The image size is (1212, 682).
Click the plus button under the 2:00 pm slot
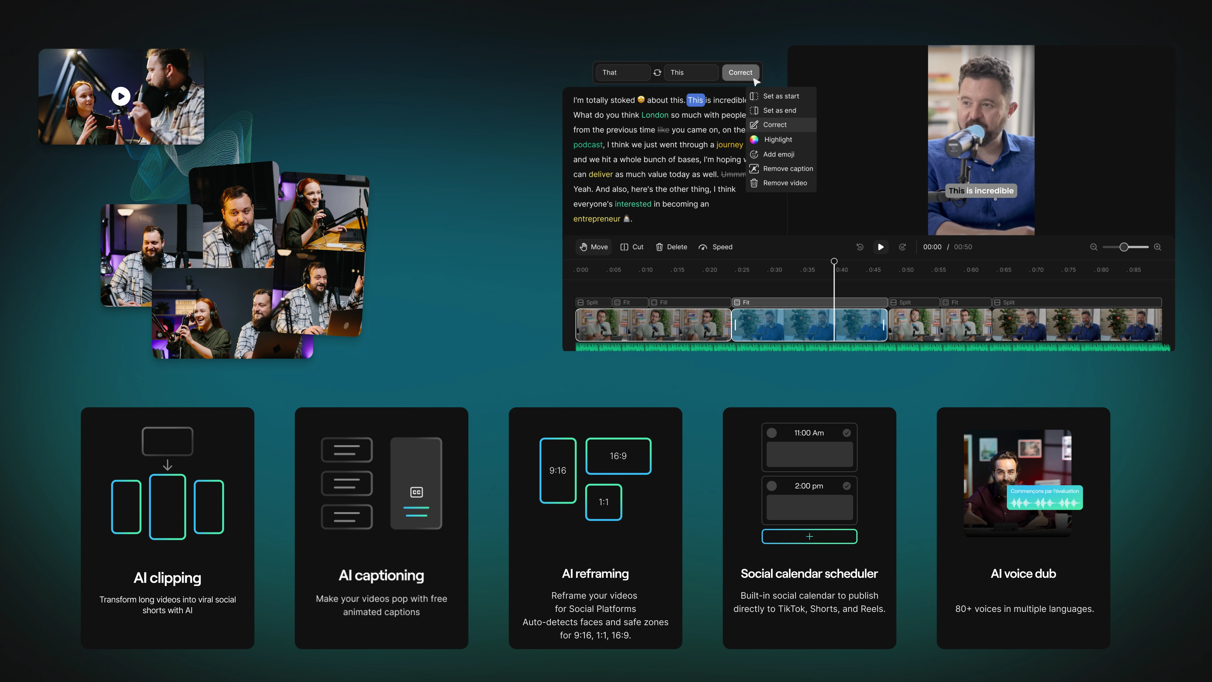809,536
